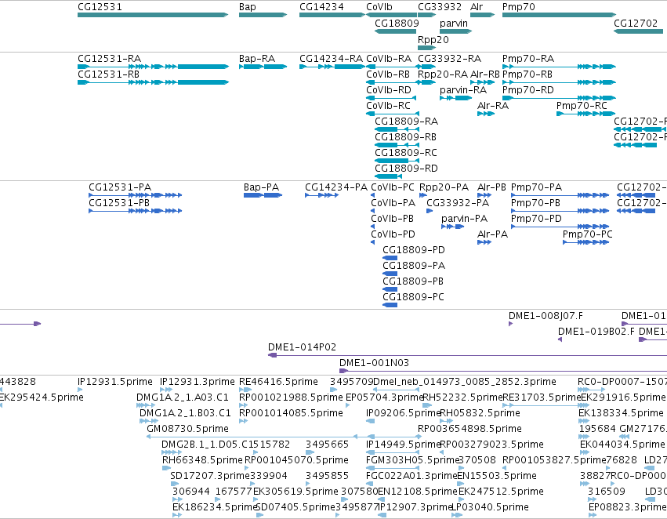The image size is (667, 519).
Task: Click the CoVIb-PD protein label
Action: pos(393,234)
